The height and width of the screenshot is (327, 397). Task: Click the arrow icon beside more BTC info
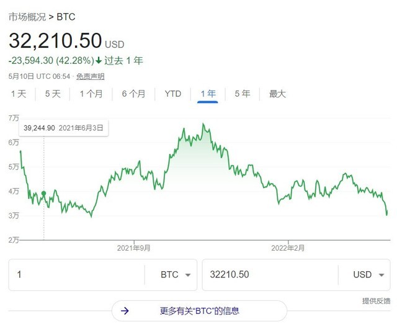pos(125,311)
